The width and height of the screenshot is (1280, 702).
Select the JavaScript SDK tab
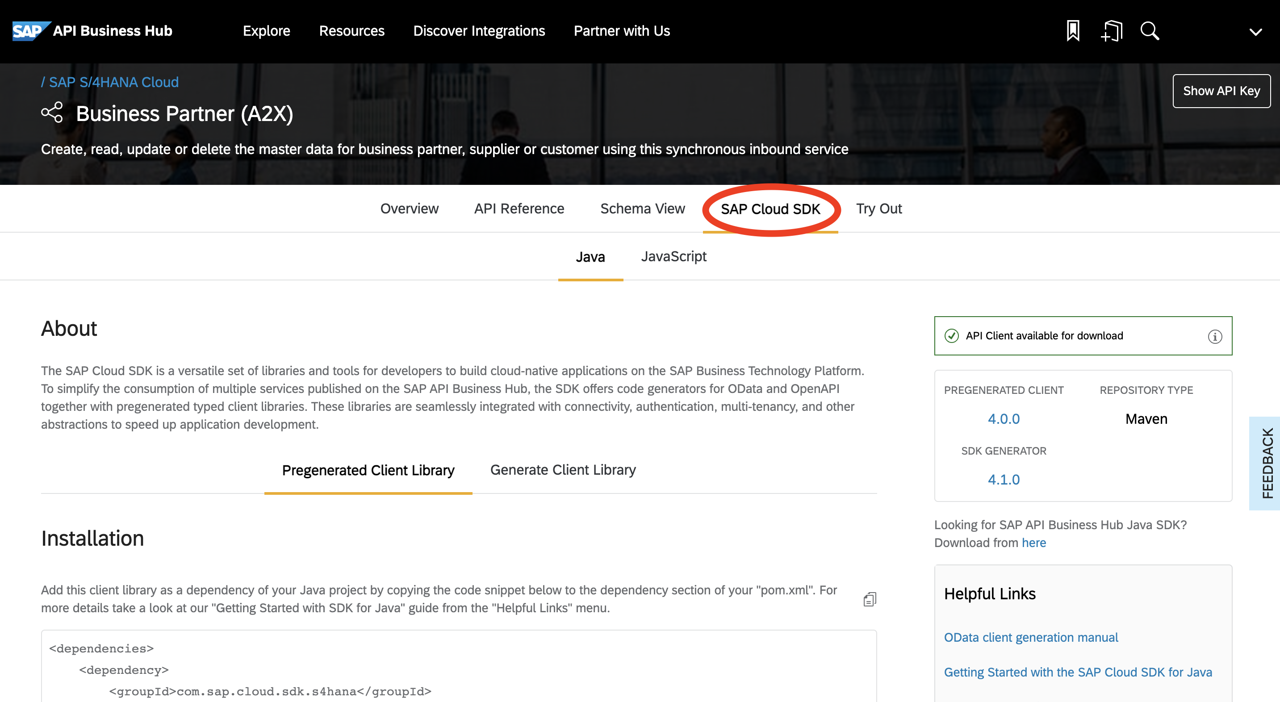point(673,256)
